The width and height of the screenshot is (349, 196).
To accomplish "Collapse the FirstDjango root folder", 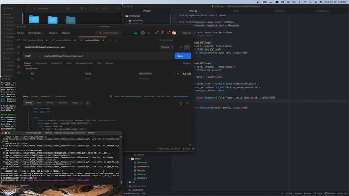I will (124, 16).
